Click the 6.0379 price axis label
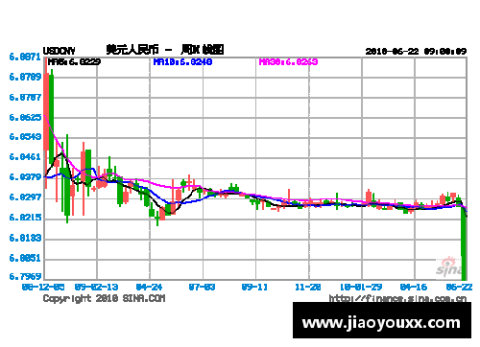 pyautogui.click(x=25, y=177)
